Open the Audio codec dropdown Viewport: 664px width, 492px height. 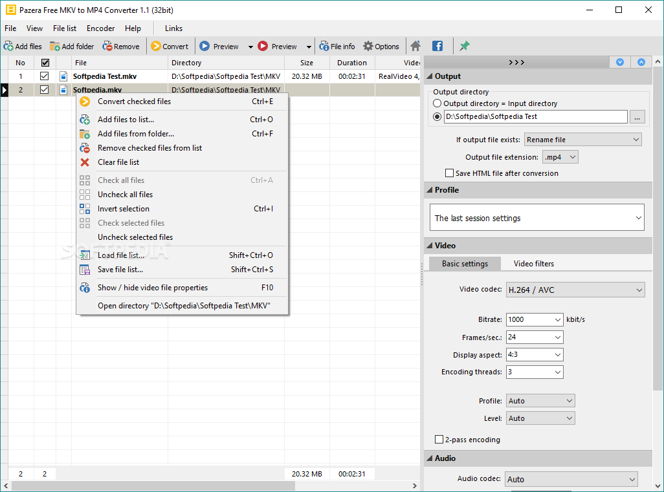coord(571,479)
